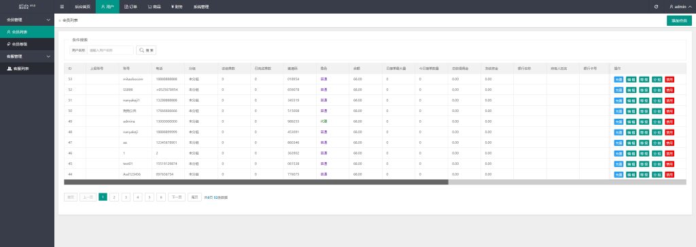Screen dimensions: 696x247
Task: Go to page 3 in pagination
Action: point(126,197)
